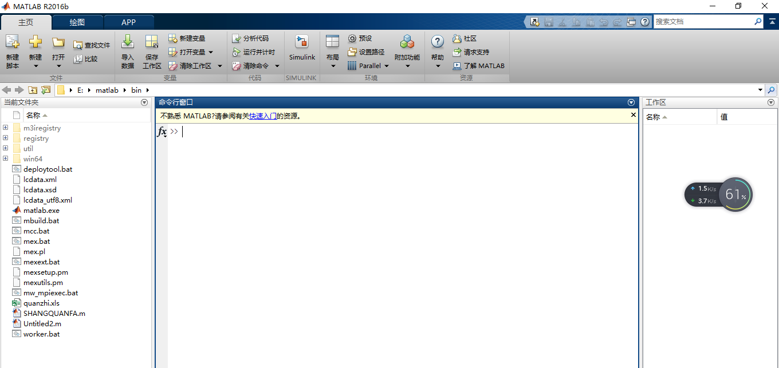Minimize the toolstrip with the collapse arrow
The height and width of the screenshot is (368, 779).
click(772, 22)
